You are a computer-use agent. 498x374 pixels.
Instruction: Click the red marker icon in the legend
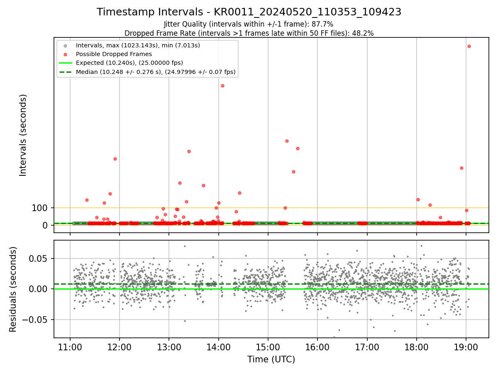coord(65,54)
